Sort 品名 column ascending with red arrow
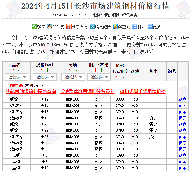Image resolution: width=191 pixels, height=173 pixels. point(13,70)
